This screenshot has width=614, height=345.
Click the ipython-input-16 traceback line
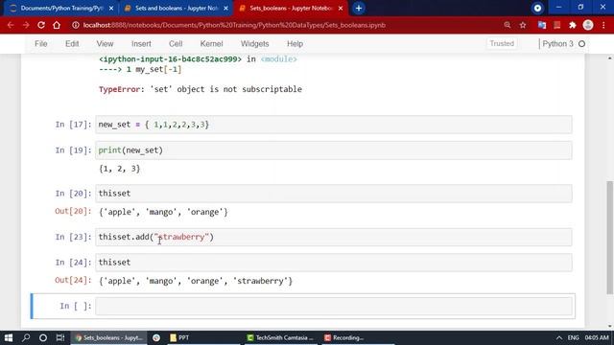pyautogui.click(x=198, y=59)
